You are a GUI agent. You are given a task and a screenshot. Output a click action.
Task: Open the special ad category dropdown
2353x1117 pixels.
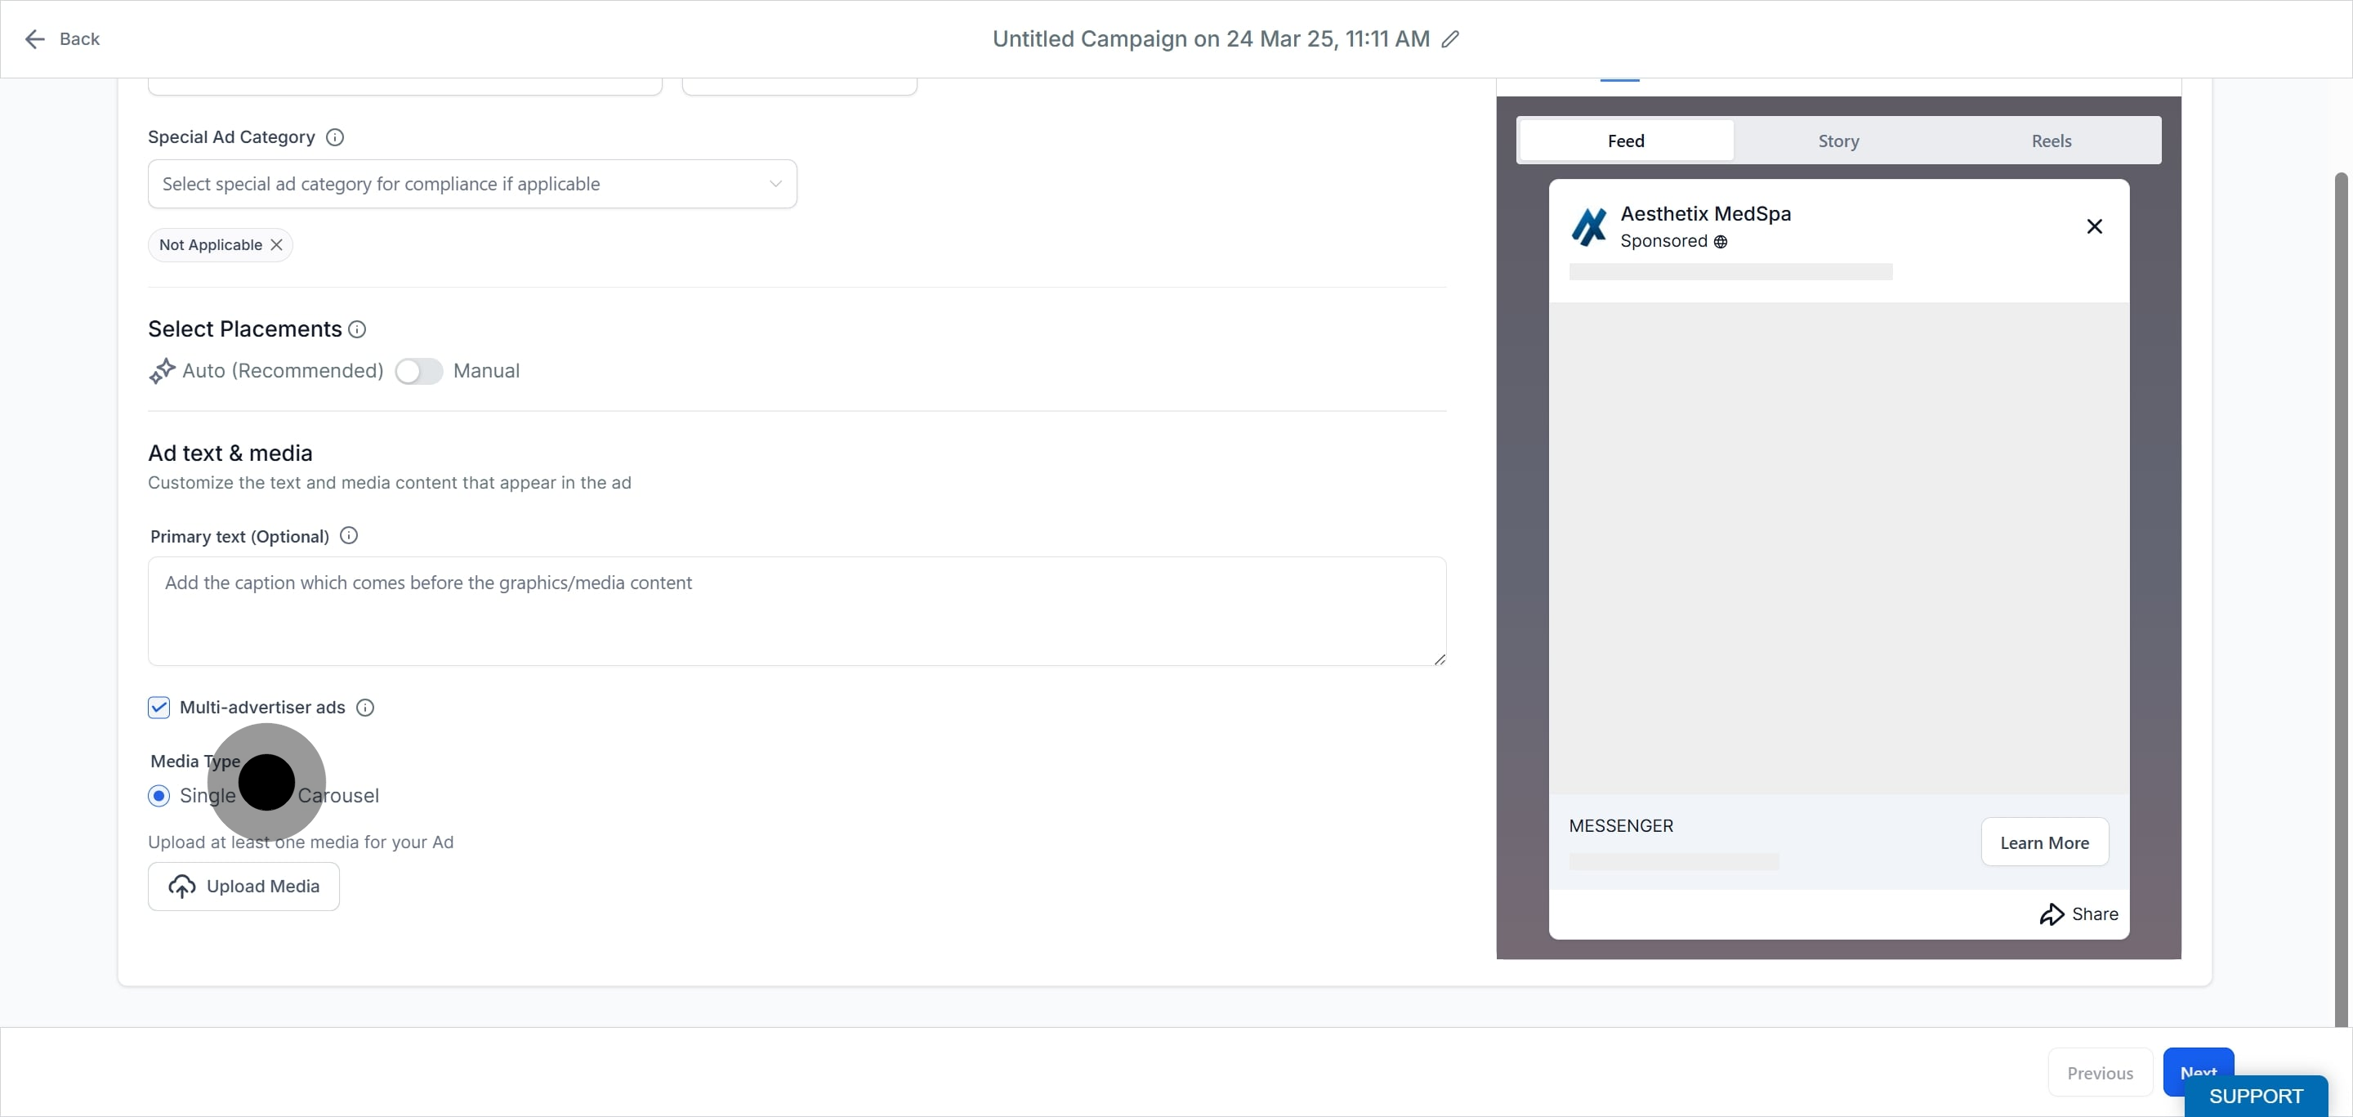(x=472, y=185)
